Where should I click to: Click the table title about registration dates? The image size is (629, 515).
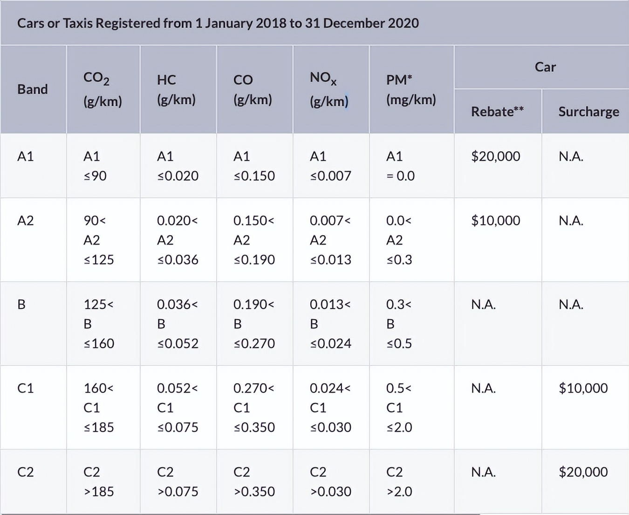pyautogui.click(x=218, y=23)
